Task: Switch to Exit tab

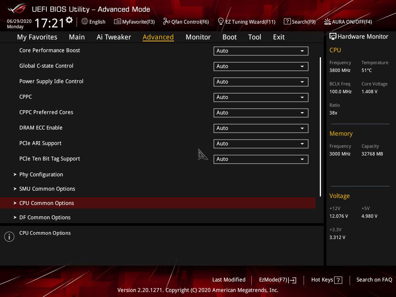Action: 279,37
